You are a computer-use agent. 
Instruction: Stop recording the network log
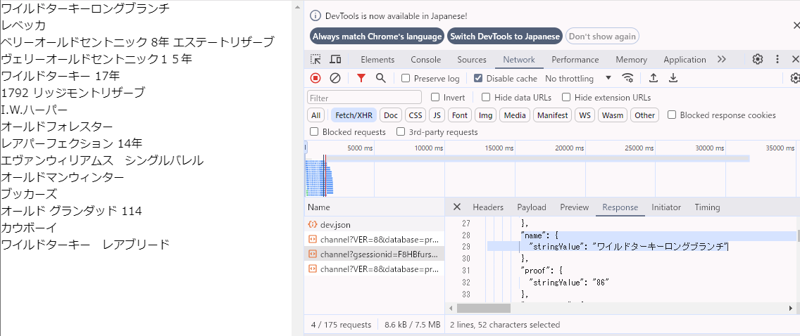click(315, 78)
